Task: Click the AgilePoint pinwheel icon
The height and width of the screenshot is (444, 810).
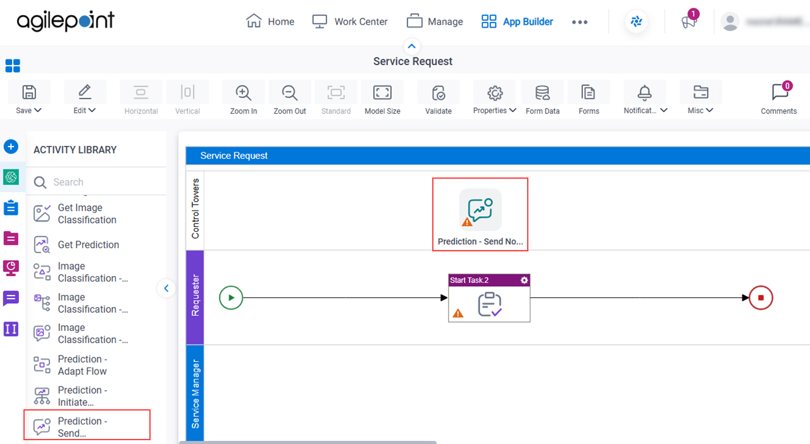Action: coord(637,21)
